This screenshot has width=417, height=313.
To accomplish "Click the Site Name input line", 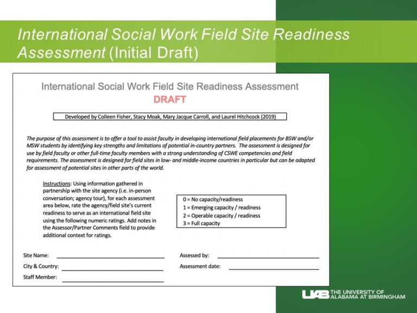I will tap(110, 256).
